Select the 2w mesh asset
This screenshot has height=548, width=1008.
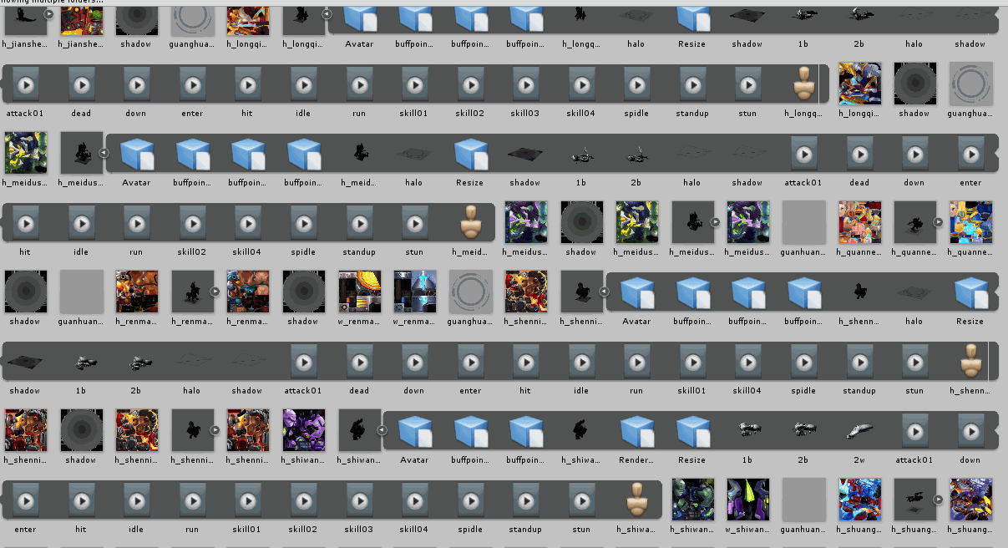click(x=859, y=431)
